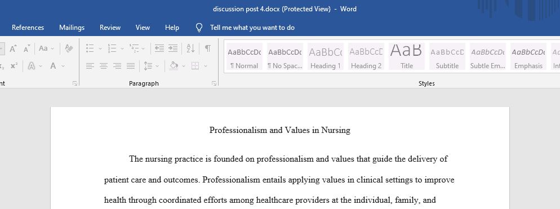Open Borders dropdown arrow

pos(206,66)
